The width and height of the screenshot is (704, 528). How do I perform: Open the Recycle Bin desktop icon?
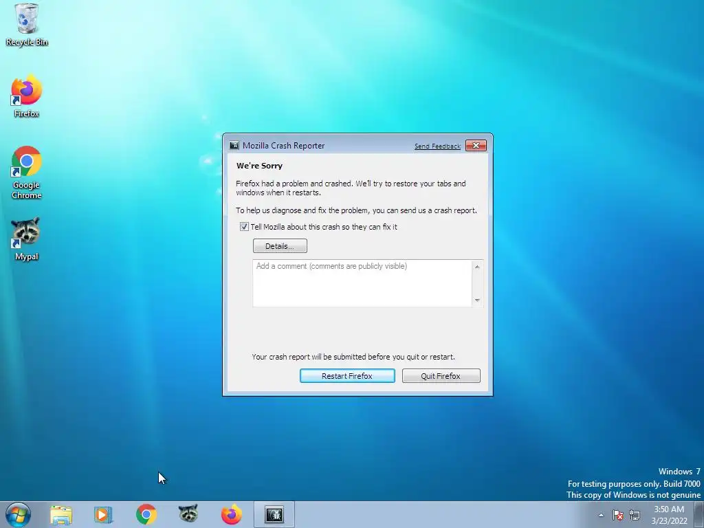tap(27, 24)
